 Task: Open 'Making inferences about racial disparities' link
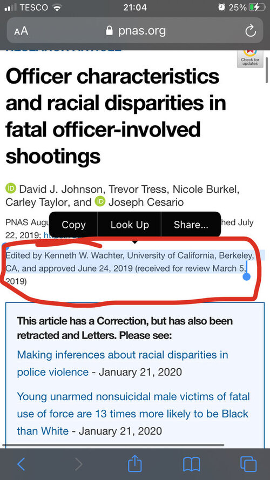tap(123, 363)
